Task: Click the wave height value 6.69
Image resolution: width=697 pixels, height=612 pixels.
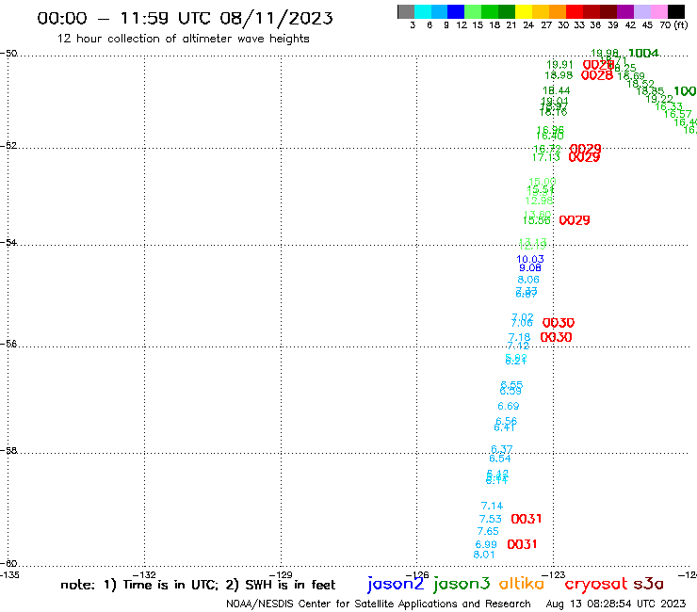Action: tap(508, 406)
